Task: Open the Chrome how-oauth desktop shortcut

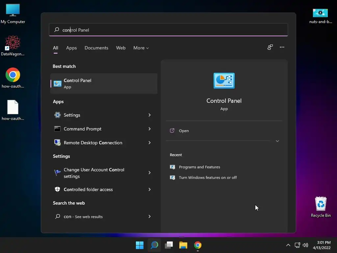Action: (13, 78)
